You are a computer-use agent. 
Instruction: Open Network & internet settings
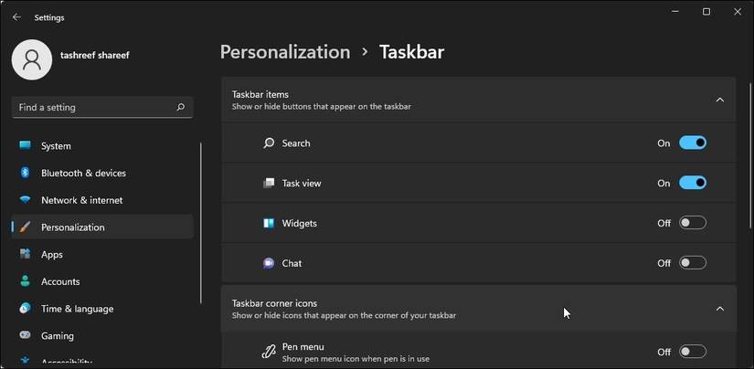(102, 200)
